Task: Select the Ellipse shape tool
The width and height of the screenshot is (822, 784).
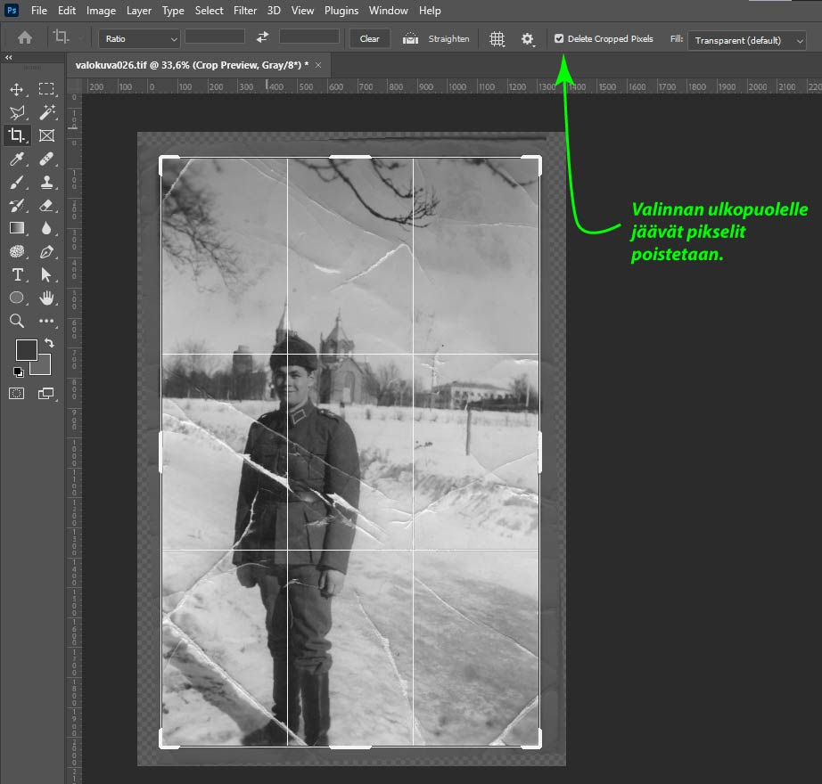Action: 17,298
